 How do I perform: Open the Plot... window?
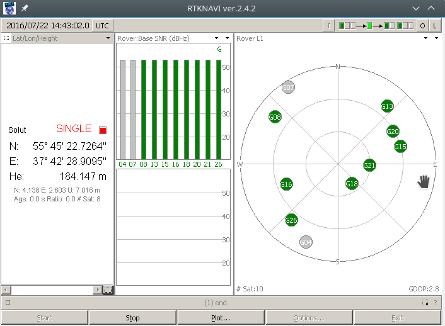(221, 318)
